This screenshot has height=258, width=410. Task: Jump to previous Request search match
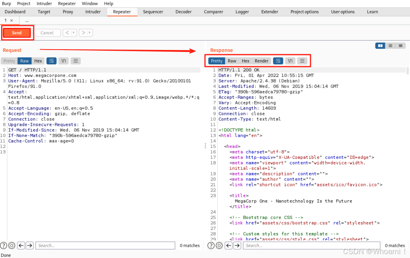click(21, 246)
